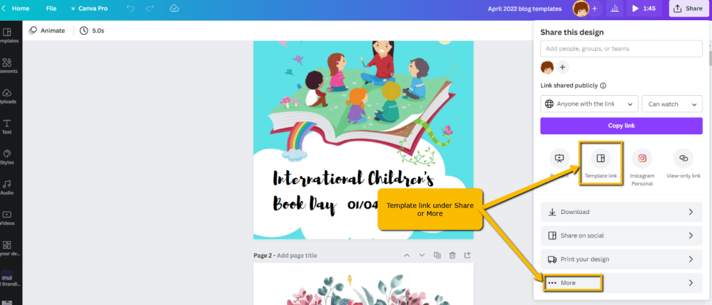Viewport: 712px width, 305px height.
Task: Duplicate page 2 with copy icon
Action: [437, 256]
